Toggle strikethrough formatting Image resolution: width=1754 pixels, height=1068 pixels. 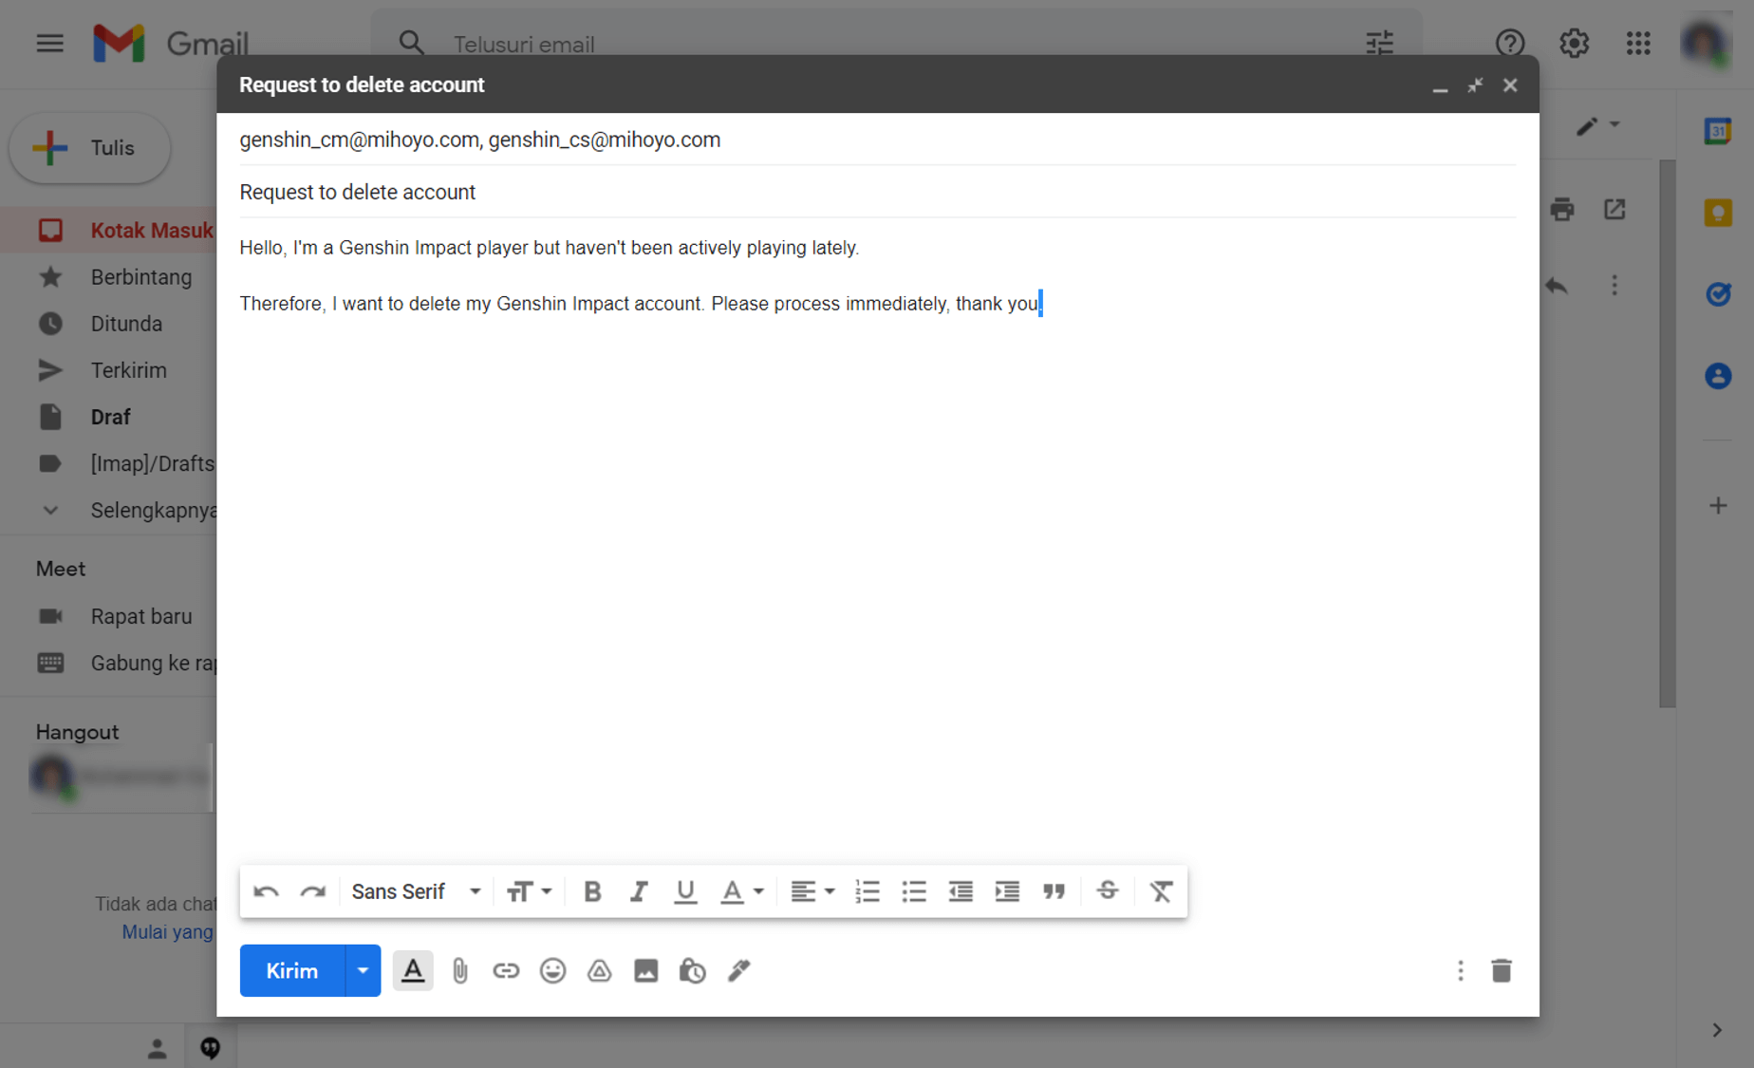point(1107,890)
